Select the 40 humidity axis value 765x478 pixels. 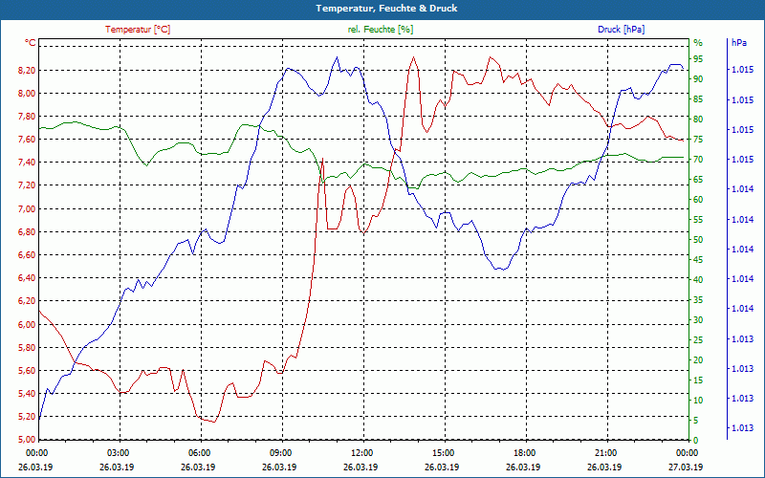[698, 280]
